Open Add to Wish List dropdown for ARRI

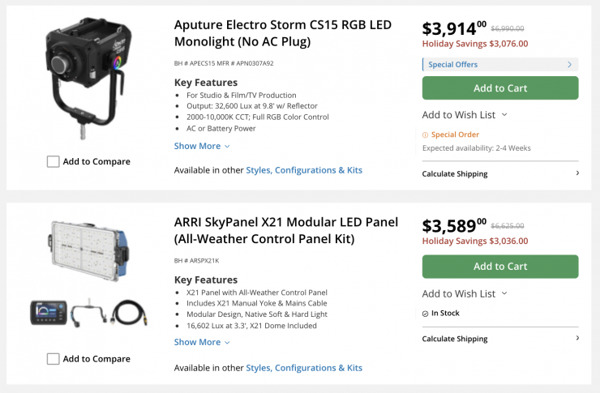coord(465,293)
